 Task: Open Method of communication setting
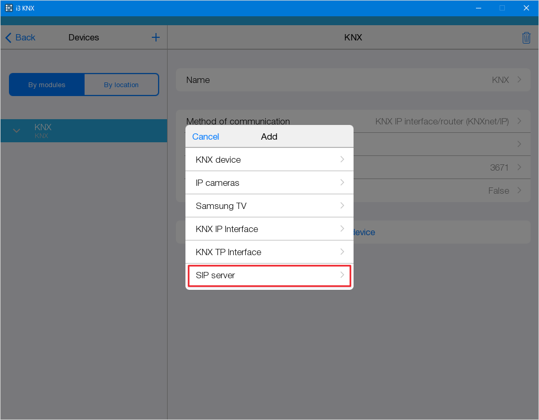[441, 121]
